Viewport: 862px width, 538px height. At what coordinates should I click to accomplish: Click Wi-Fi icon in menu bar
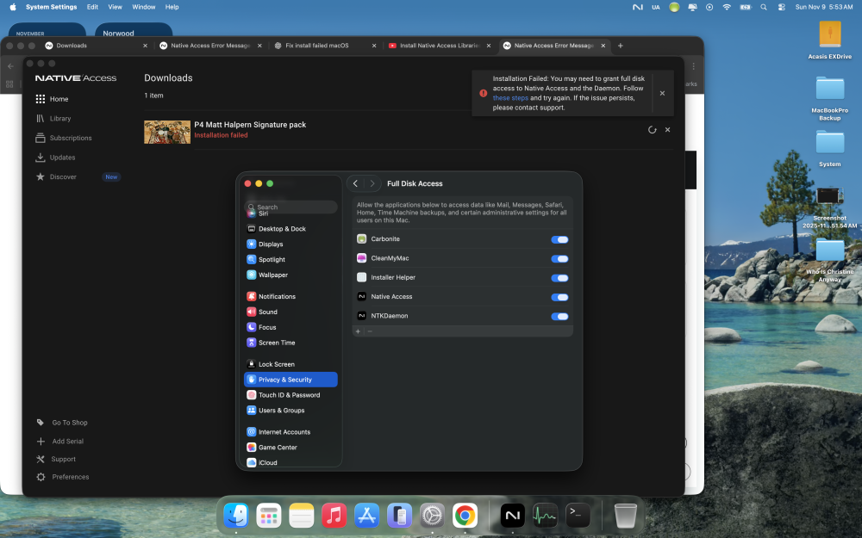tap(727, 7)
